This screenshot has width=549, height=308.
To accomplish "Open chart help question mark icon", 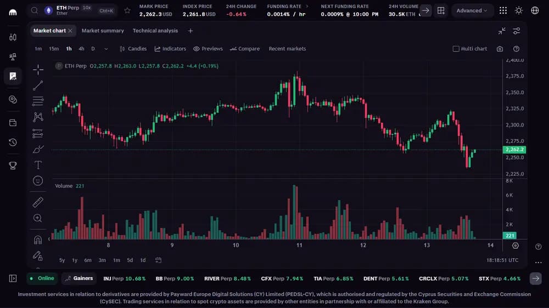I will (x=516, y=49).
